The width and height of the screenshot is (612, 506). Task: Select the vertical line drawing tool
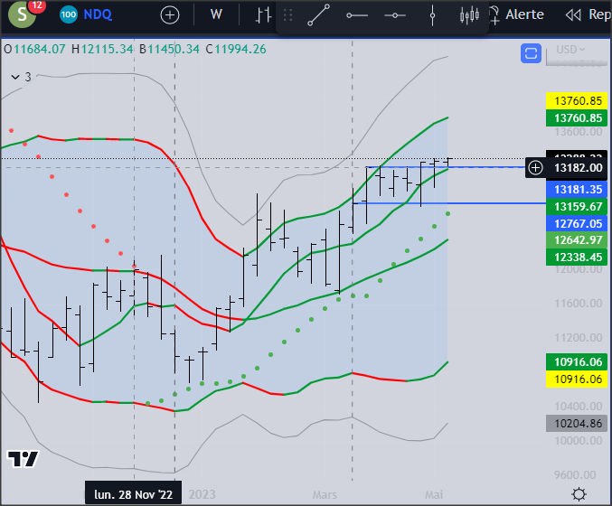432,15
